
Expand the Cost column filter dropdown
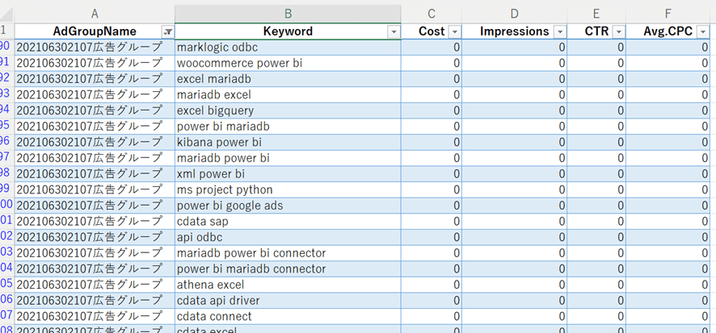454,31
